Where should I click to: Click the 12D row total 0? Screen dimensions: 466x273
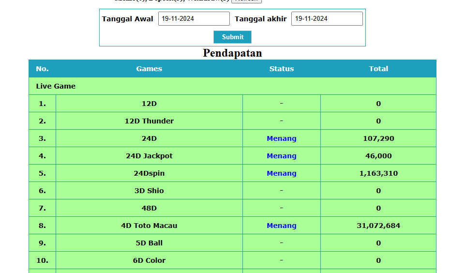378,104
